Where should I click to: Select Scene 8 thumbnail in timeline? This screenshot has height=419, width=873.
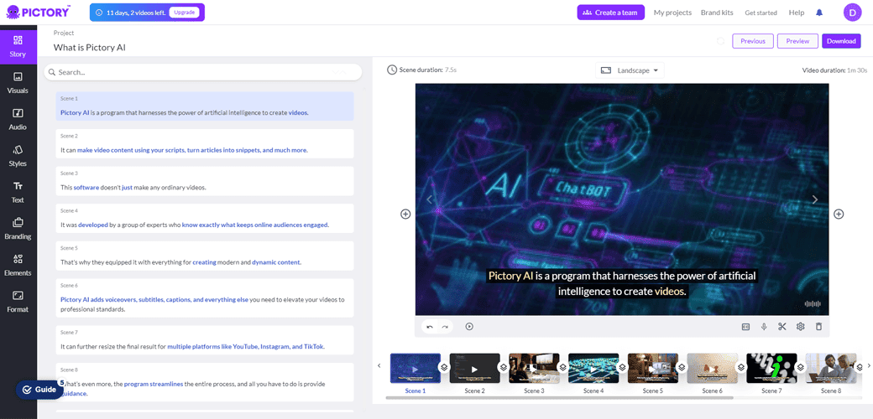point(831,369)
